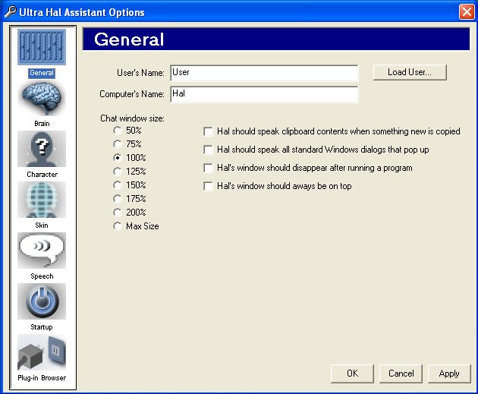Click the Load User... button
This screenshot has height=394, width=478.
[410, 72]
